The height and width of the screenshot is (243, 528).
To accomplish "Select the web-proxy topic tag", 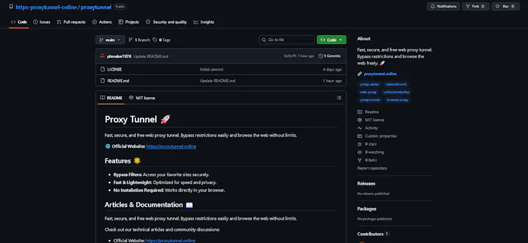I will 368,92.
